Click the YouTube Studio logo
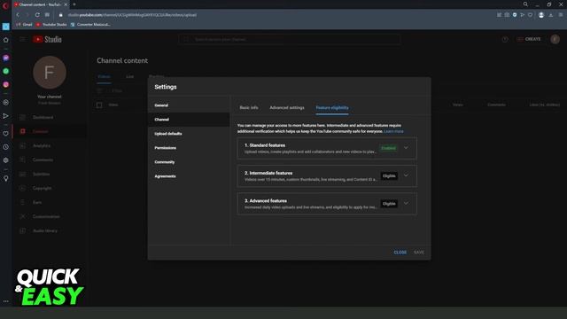The height and width of the screenshot is (319, 567). [47, 39]
